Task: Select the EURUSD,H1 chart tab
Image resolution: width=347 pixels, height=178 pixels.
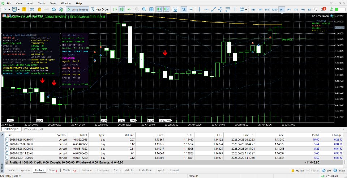Action: point(11,129)
